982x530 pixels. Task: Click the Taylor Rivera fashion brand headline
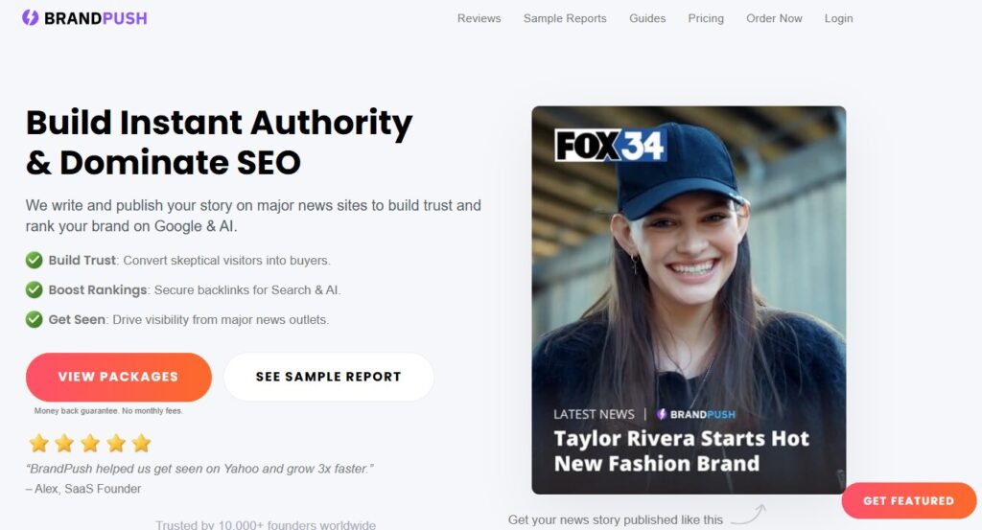click(x=682, y=450)
